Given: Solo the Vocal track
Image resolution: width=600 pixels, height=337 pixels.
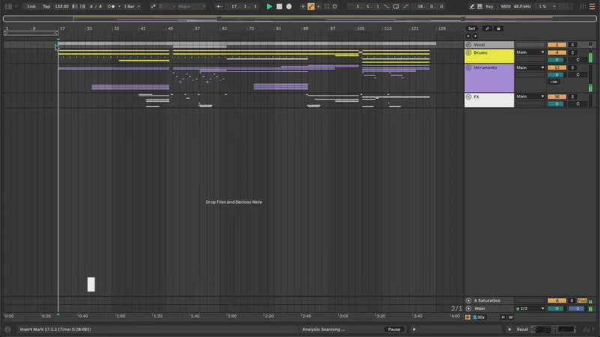Looking at the screenshot, I should [573, 45].
